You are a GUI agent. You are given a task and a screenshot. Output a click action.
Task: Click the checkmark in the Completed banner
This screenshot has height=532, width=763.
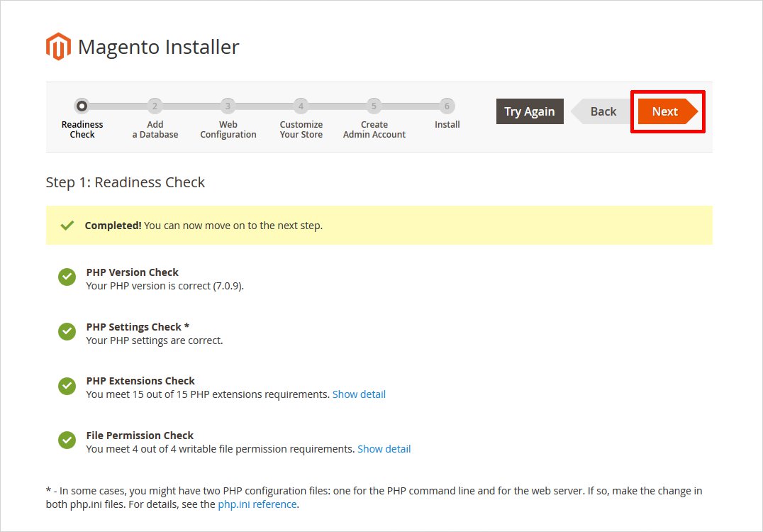pyautogui.click(x=67, y=226)
